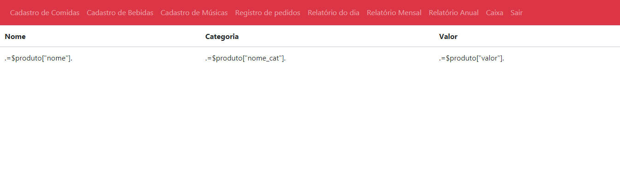Open Cadastro de Comidas page
Screen dimensions: 620x188
tap(45, 13)
